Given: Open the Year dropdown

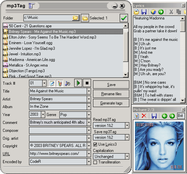Looking at the screenshot, I should tap(43, 115).
